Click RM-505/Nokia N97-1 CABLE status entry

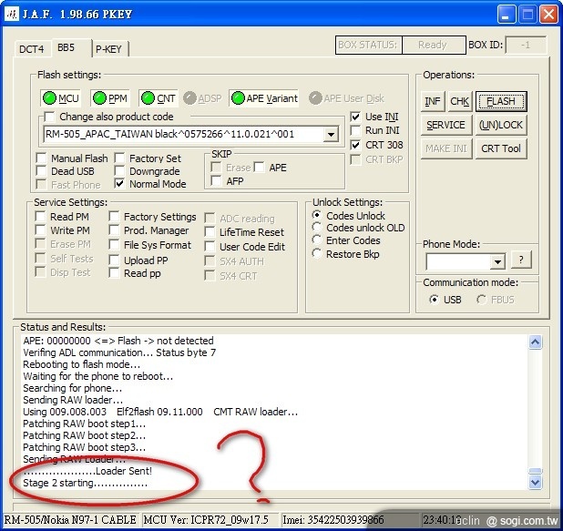click(x=70, y=520)
